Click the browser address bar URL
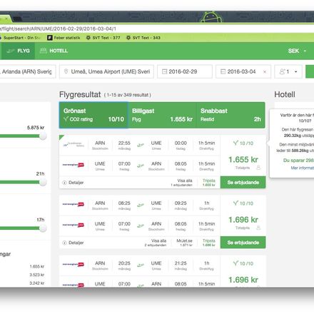 pos(58,29)
